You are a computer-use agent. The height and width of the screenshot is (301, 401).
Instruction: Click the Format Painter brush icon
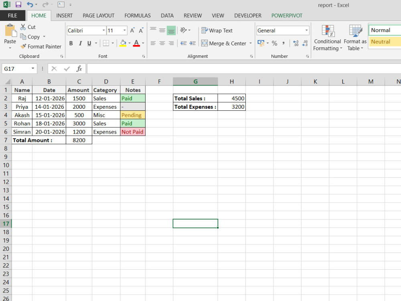(23, 46)
